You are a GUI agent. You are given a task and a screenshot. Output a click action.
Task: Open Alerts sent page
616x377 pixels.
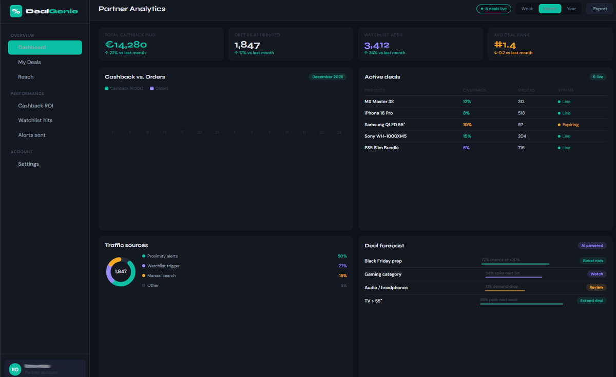coord(45,135)
